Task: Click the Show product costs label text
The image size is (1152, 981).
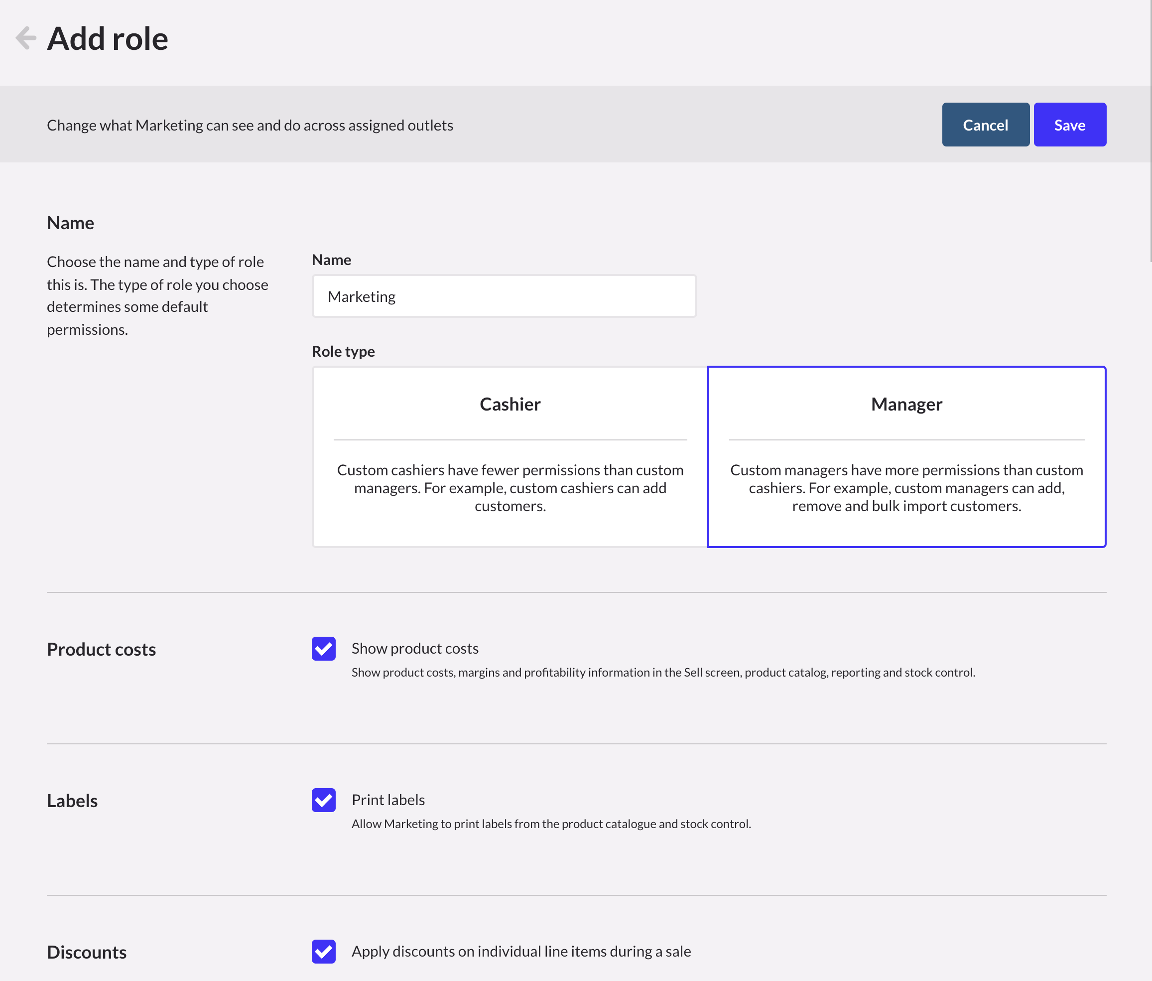Action: [414, 648]
